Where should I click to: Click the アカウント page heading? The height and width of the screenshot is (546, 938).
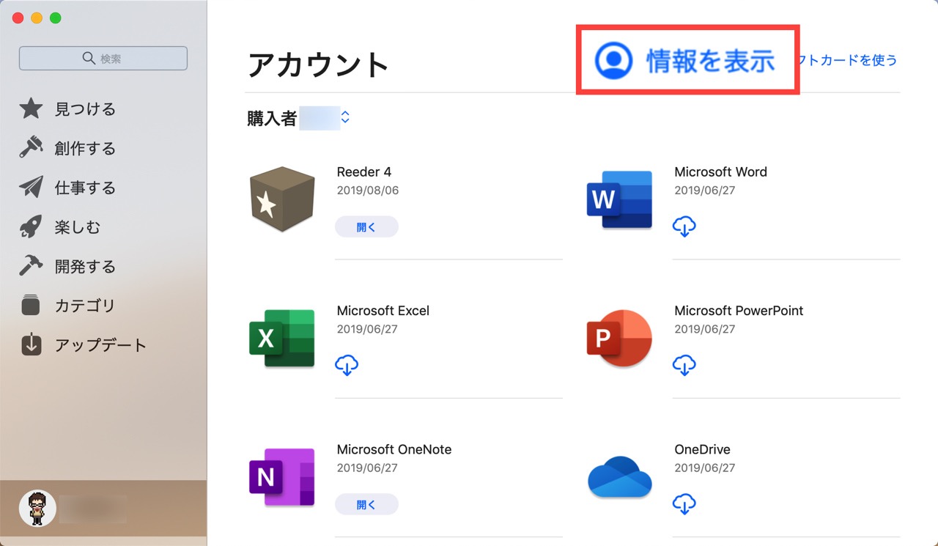click(318, 65)
